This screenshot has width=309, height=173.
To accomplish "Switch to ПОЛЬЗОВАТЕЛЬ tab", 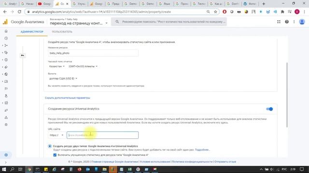I will click(62, 32).
